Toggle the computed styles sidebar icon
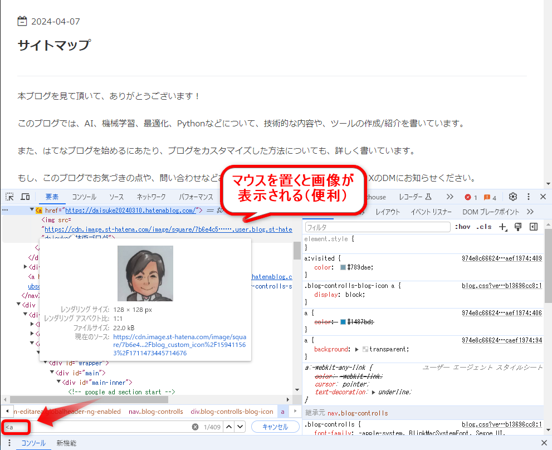This screenshot has height=450, width=552. [x=534, y=227]
